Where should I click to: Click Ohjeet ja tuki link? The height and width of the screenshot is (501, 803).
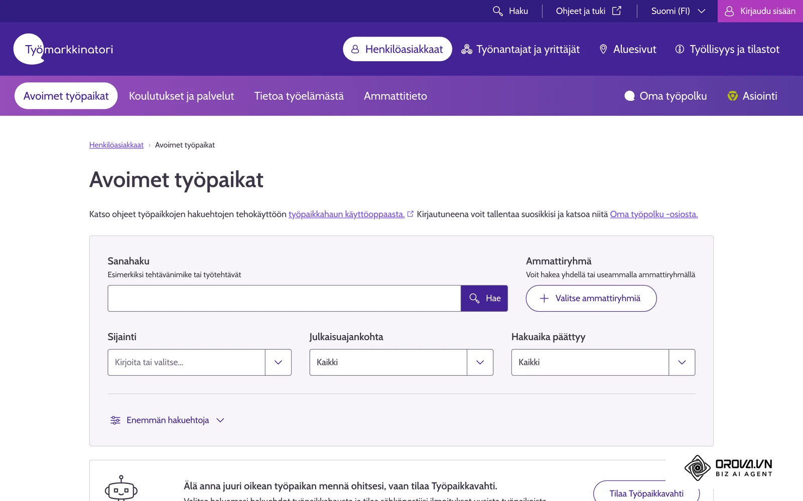point(589,11)
